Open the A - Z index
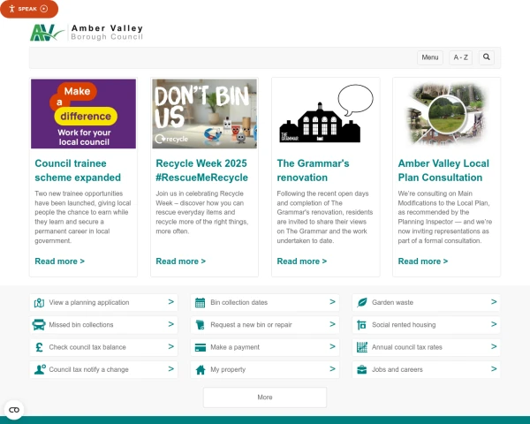 pyautogui.click(x=461, y=57)
